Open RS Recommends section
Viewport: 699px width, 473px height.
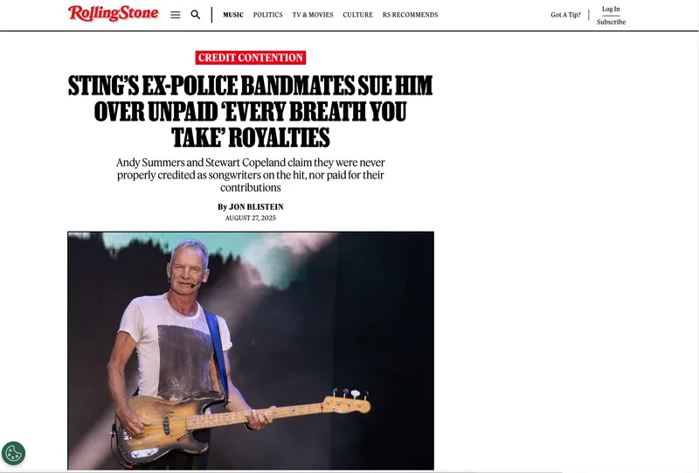410,15
